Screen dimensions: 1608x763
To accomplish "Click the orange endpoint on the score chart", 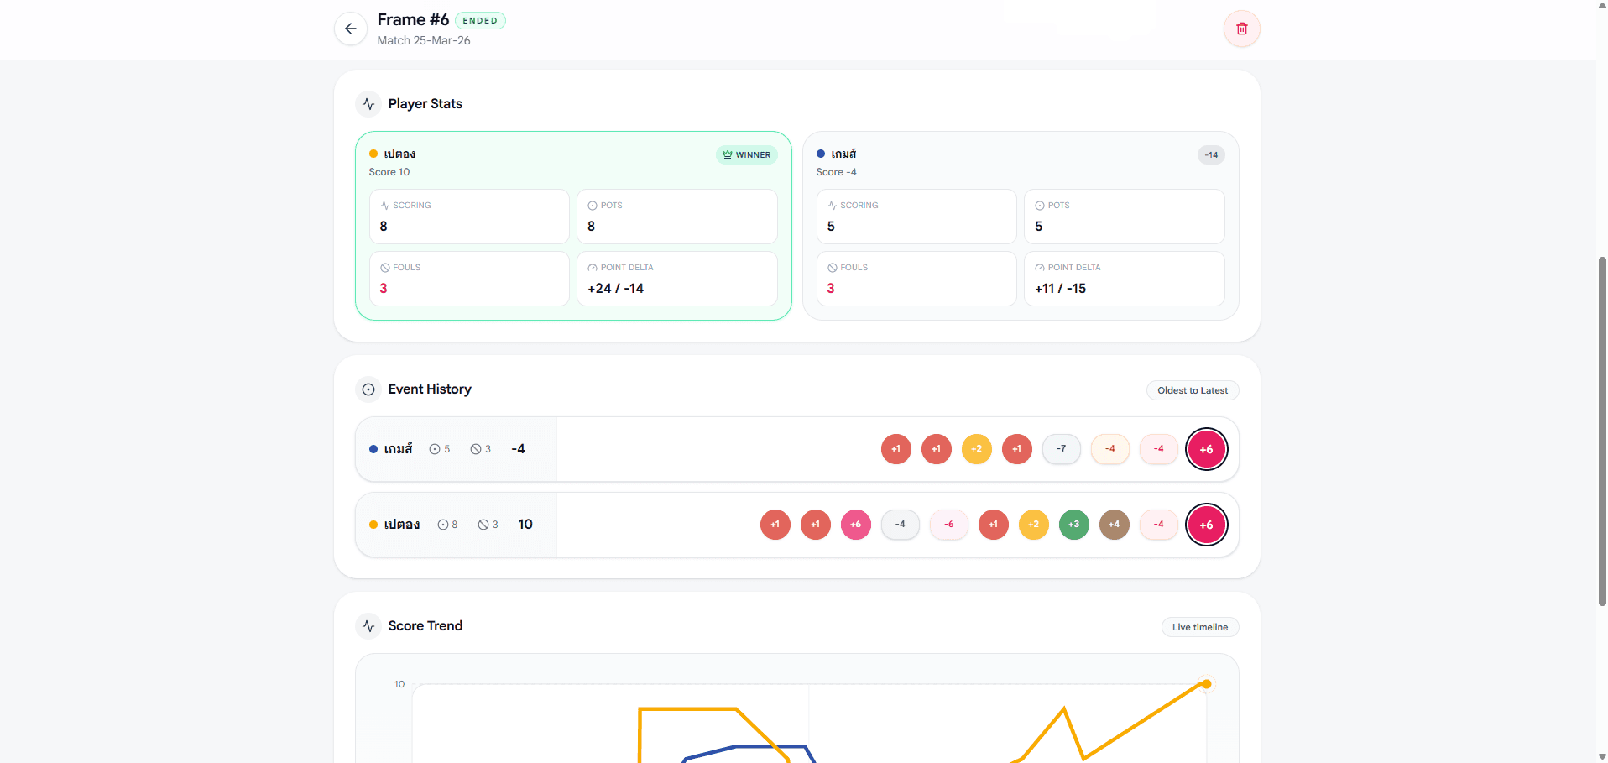I will click(x=1206, y=684).
